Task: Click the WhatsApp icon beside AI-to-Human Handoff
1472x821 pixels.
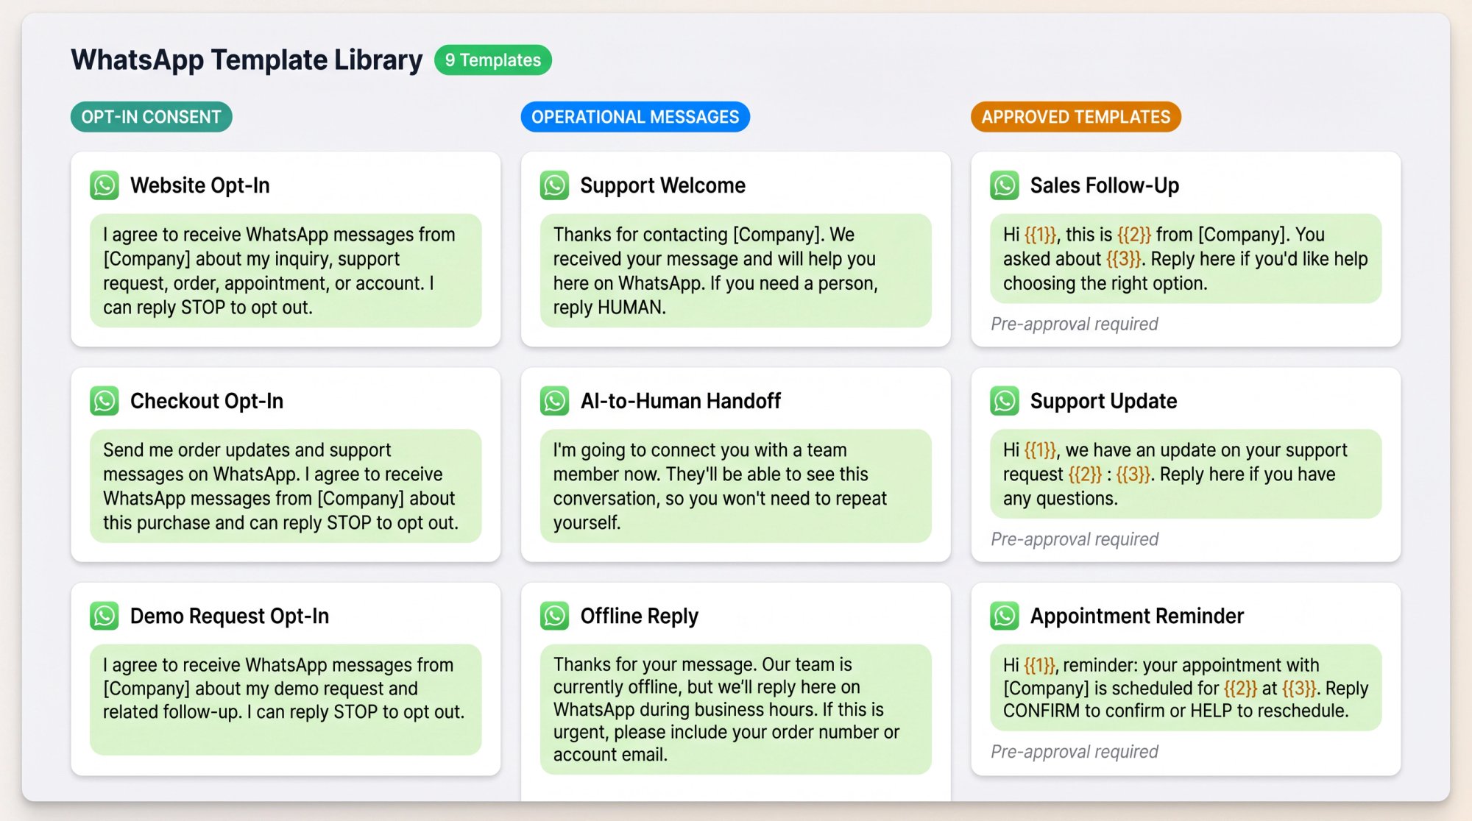Action: tap(554, 401)
